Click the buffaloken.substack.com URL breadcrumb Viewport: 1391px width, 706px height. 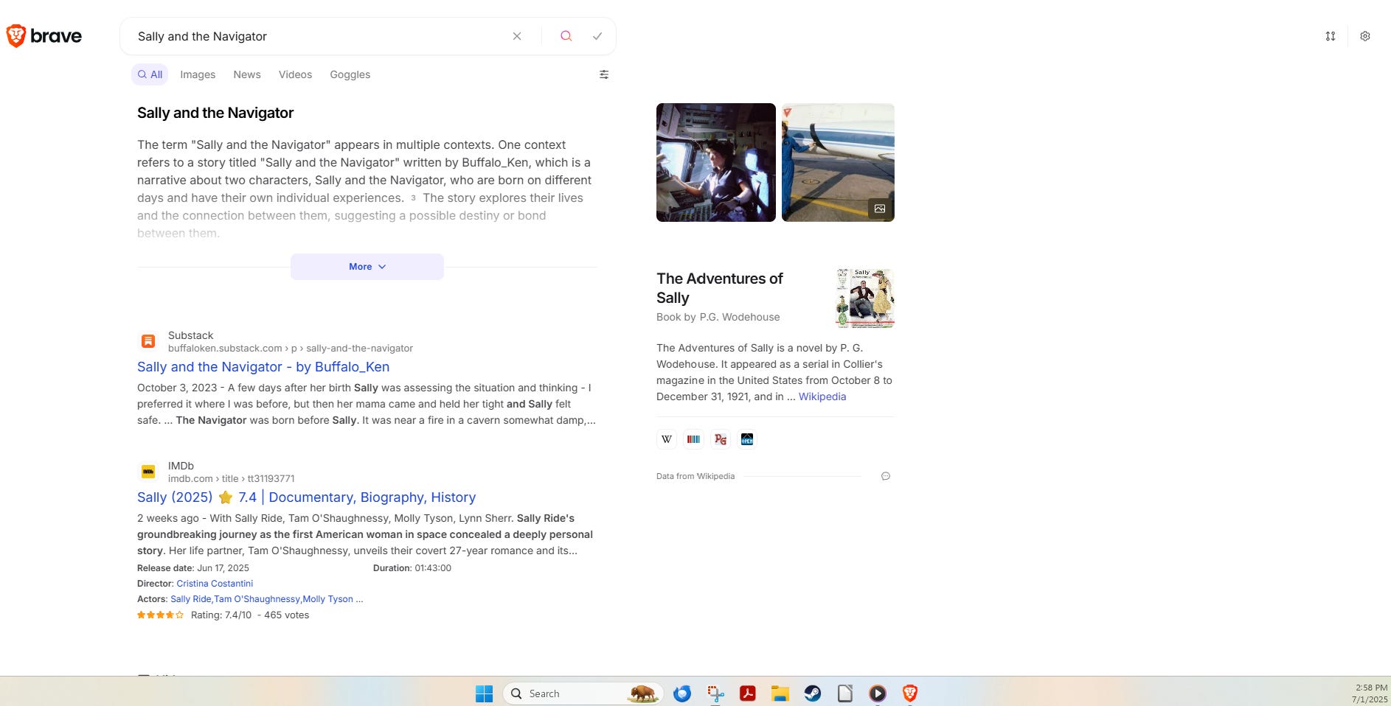tap(291, 349)
